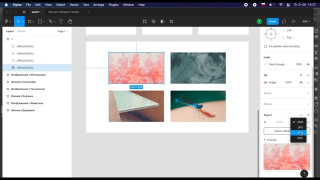
Task: Add export setting with plus icon
Action: coord(308,115)
